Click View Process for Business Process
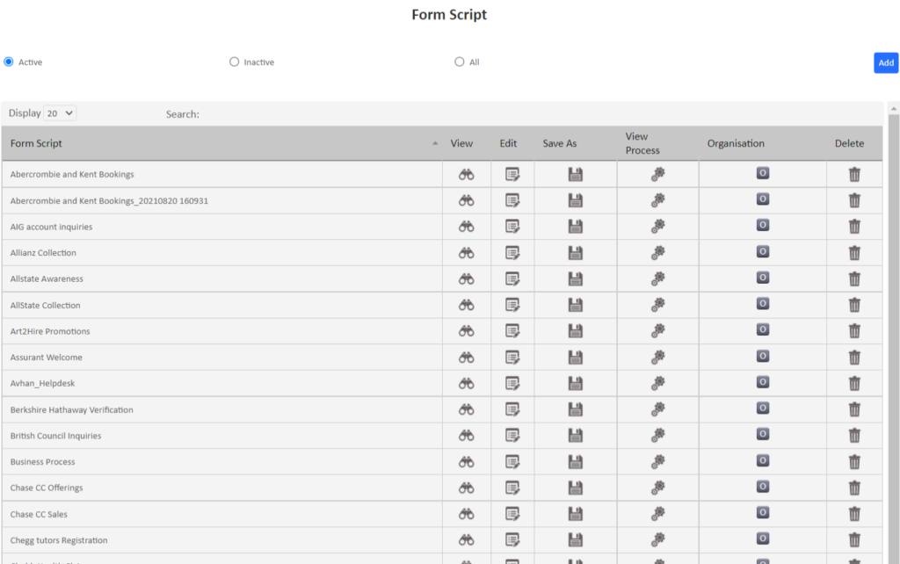 pos(657,461)
